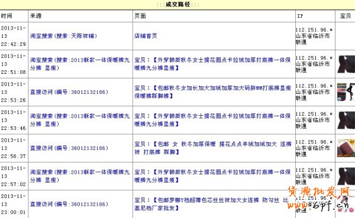
Task: Open 直接访问 source link in 22:53:26 row
Action: click(69, 92)
